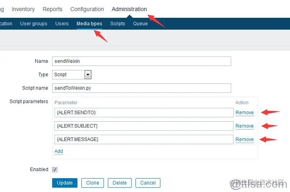Toggle the Enabled checkbox
This screenshot has height=192, width=290.
point(55,169)
